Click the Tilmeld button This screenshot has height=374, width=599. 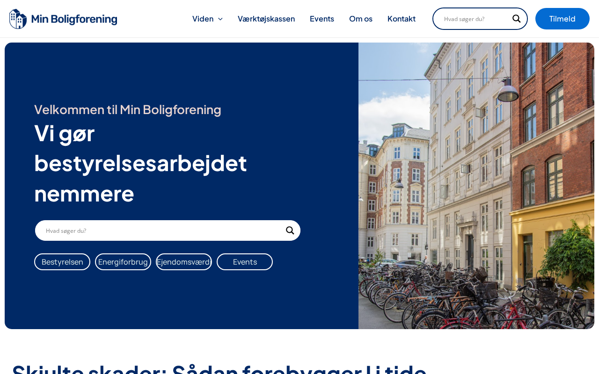[x=562, y=19]
